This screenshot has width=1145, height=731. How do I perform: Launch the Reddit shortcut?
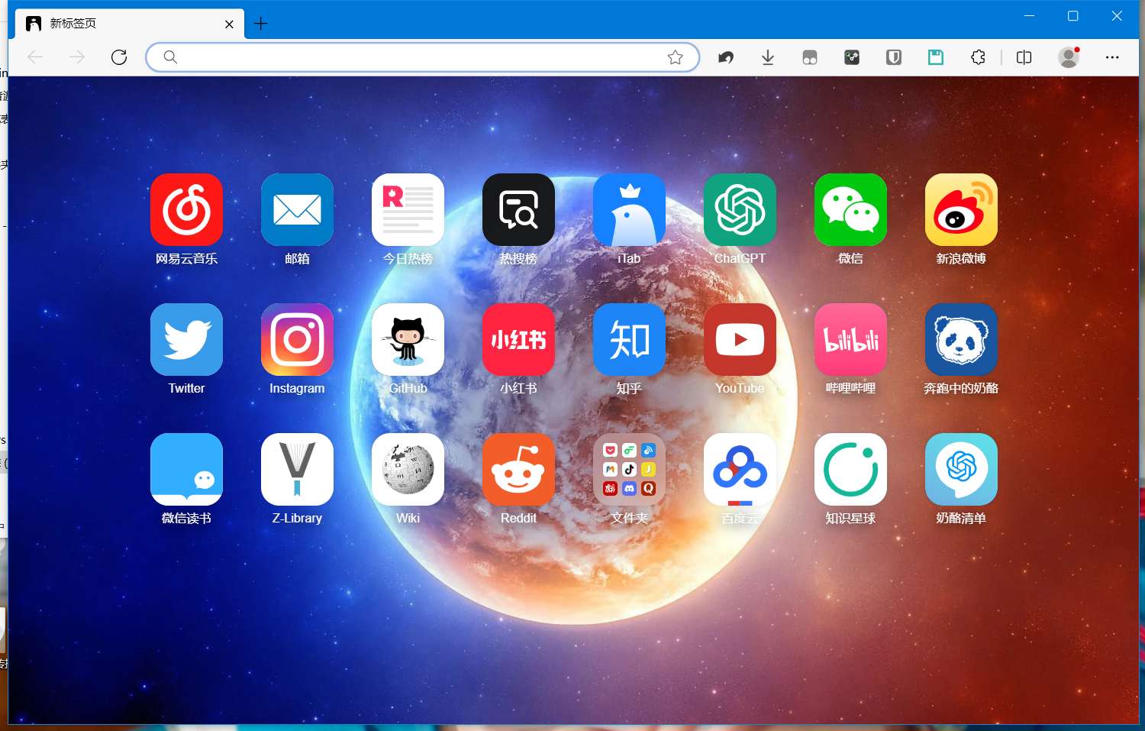pos(518,469)
